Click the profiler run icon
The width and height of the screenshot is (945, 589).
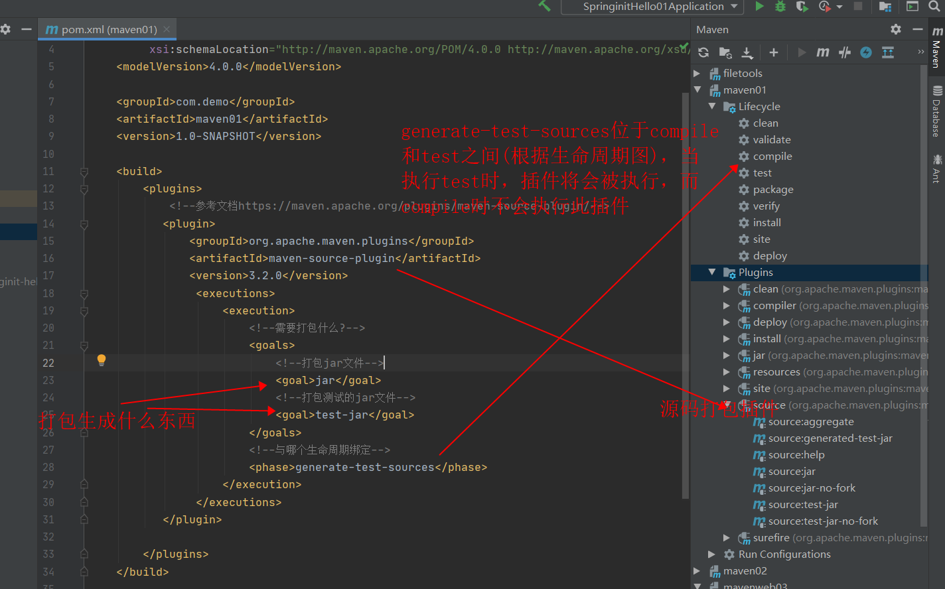pyautogui.click(x=824, y=6)
